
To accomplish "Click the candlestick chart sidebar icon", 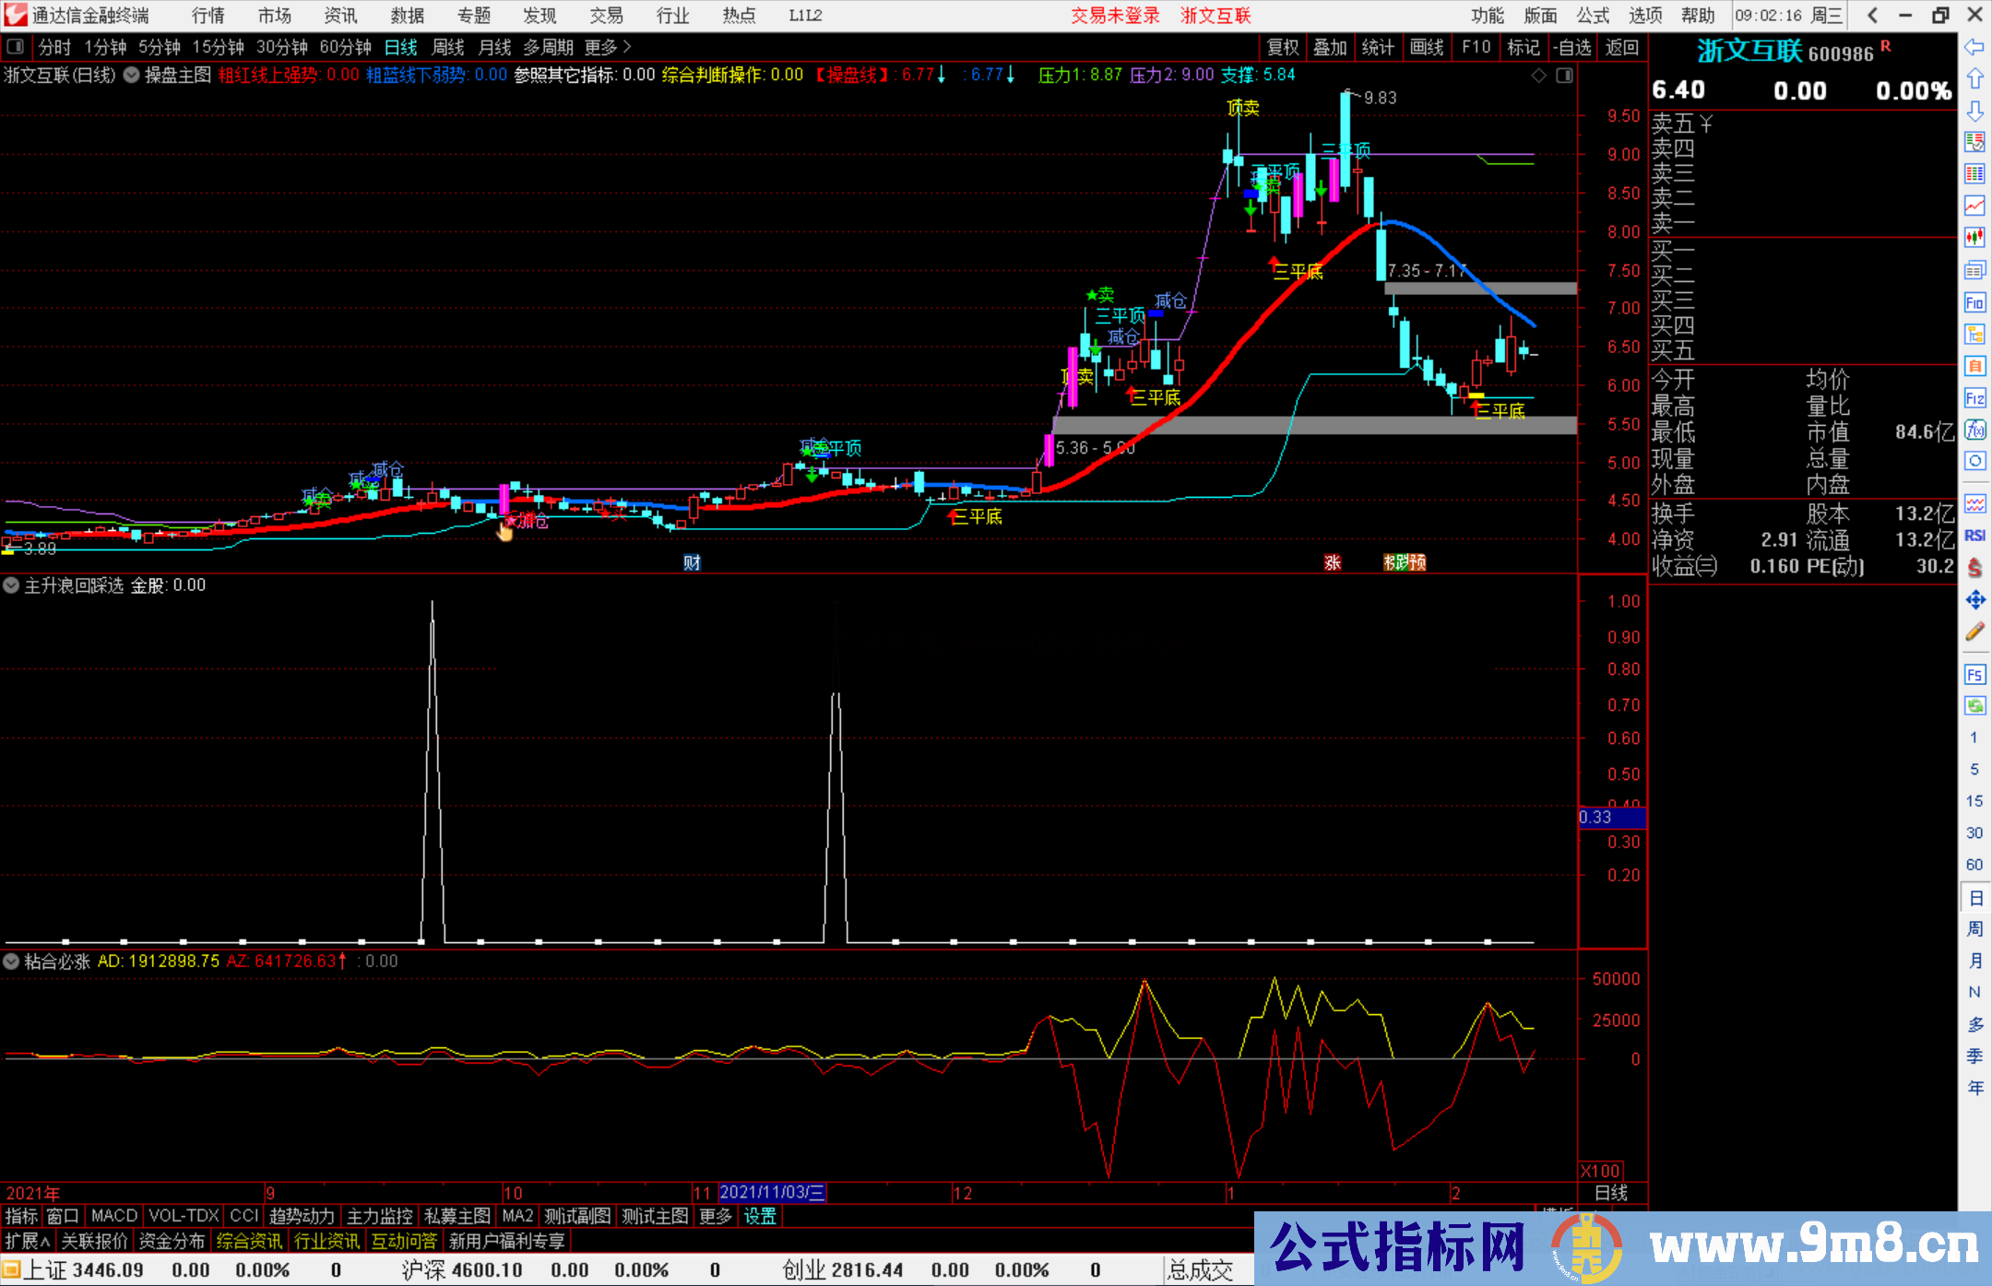I will tap(1974, 238).
